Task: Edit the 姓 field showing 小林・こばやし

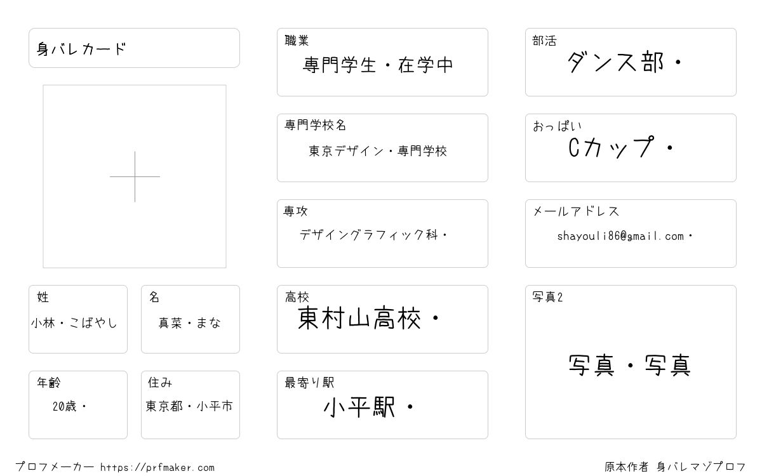Action: (78, 319)
